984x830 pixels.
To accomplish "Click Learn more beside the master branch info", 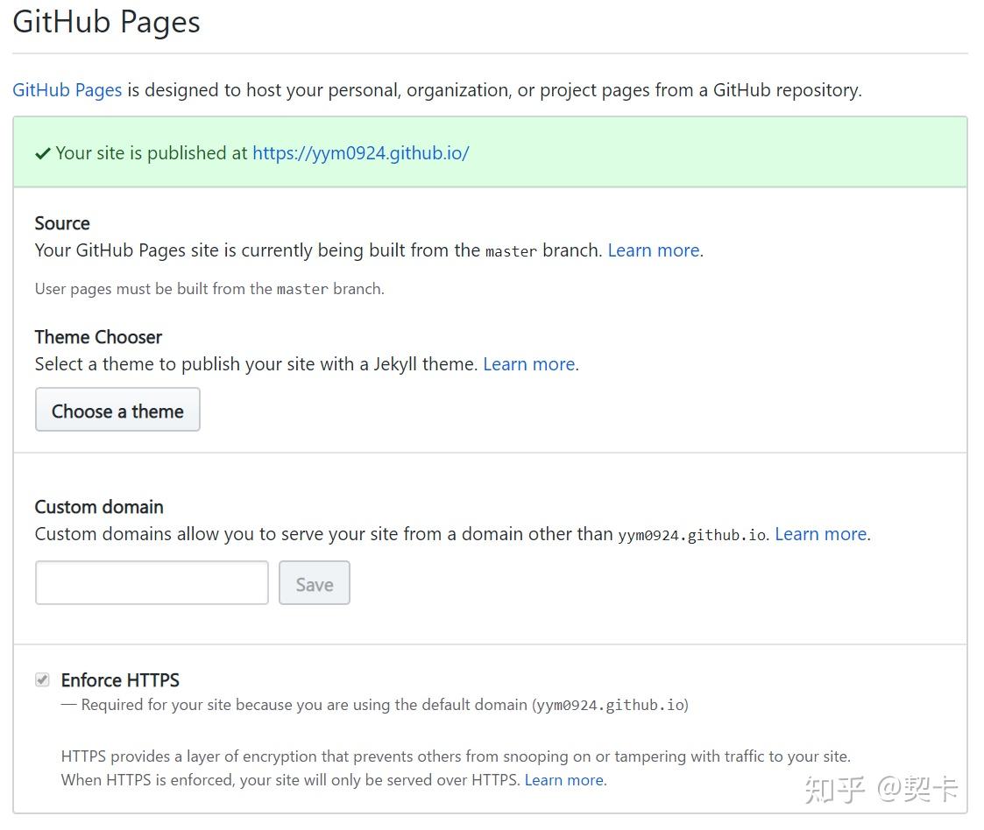I will pos(652,250).
